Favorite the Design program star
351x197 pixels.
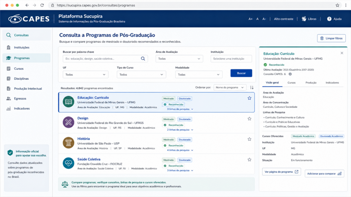[x=250, y=119]
